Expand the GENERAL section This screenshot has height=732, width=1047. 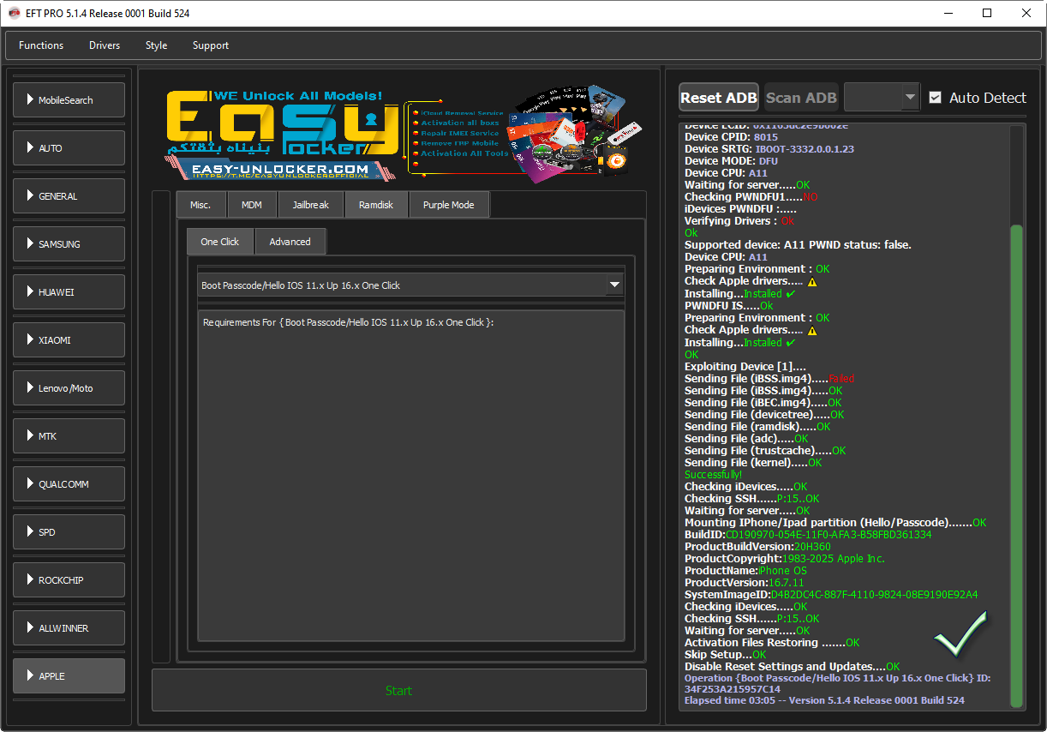(x=69, y=196)
